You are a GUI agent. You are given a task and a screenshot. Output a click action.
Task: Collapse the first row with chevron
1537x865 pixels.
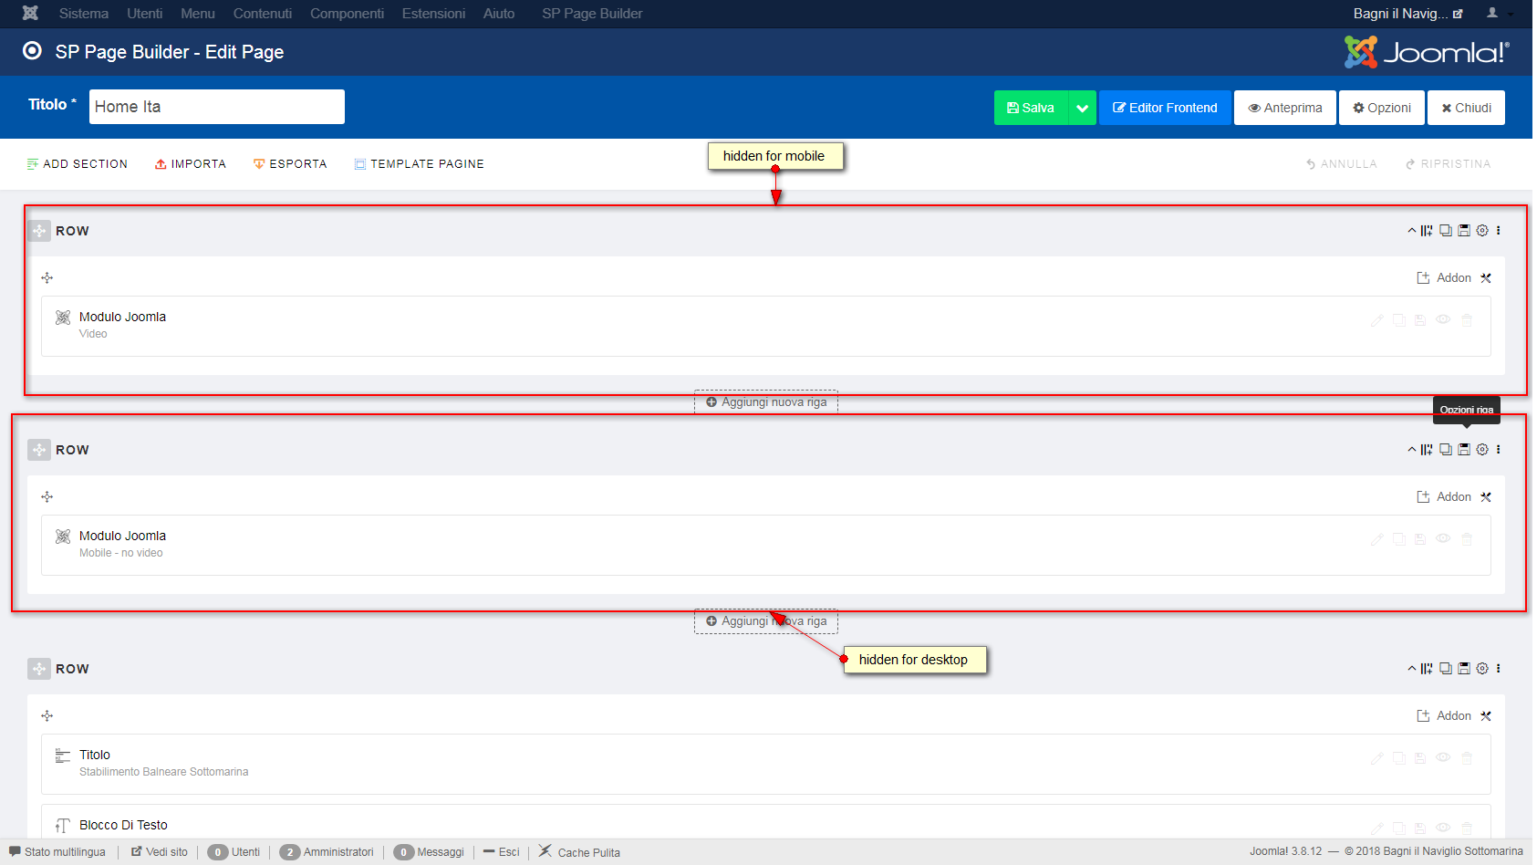click(x=1412, y=231)
